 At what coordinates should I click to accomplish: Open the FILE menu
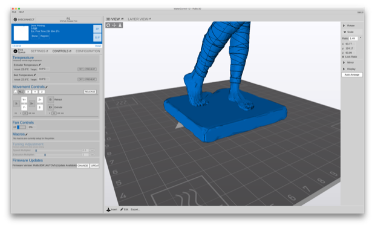pos(14,11)
